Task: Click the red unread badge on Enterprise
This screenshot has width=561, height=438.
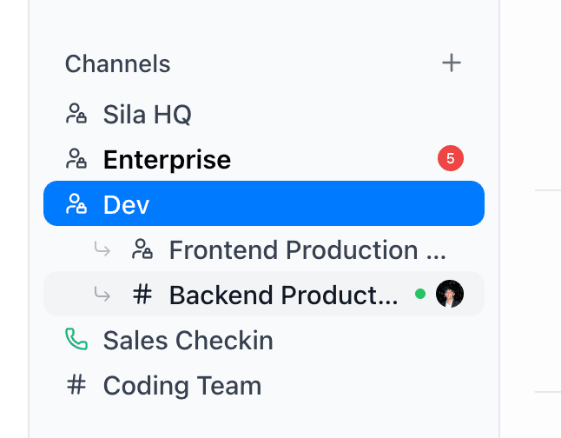Action: point(451,159)
